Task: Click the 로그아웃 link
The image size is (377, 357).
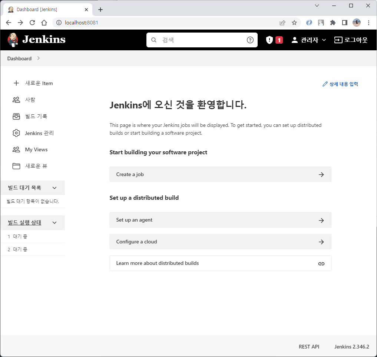Action: [351, 40]
